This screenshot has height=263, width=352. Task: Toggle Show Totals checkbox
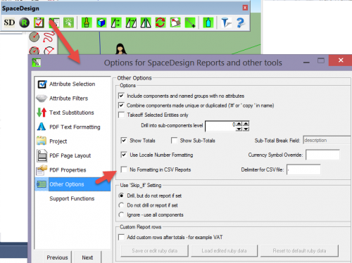pos(124,141)
